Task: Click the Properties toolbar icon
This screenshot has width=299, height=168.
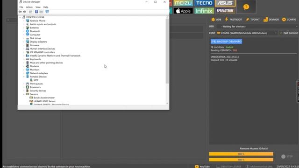Action: tap(30, 12)
